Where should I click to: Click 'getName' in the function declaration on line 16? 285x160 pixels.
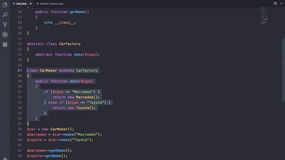(77, 12)
